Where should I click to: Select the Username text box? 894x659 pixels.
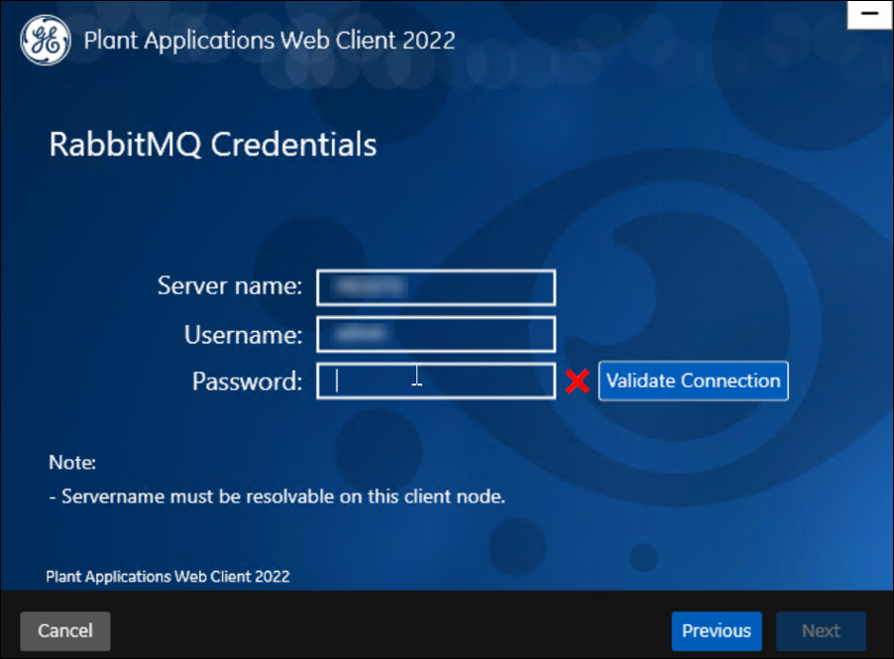[x=436, y=335]
